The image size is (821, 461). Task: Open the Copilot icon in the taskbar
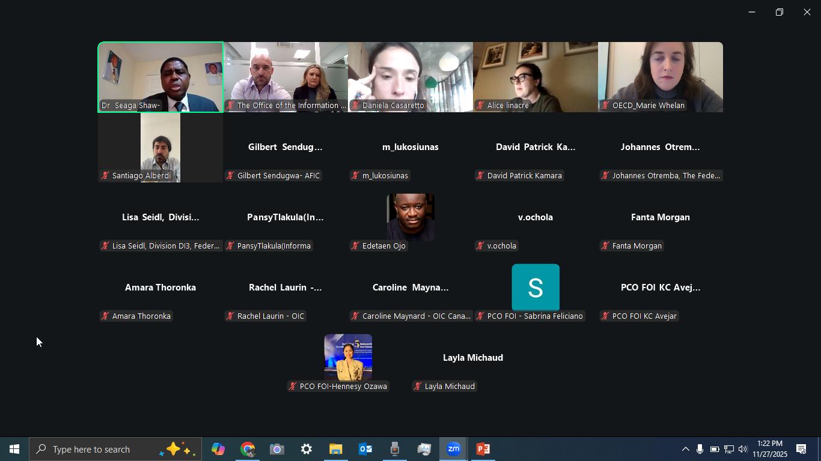pyautogui.click(x=218, y=449)
